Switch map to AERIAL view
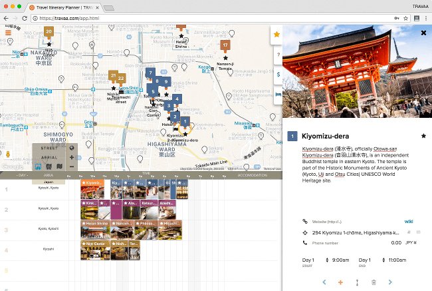This screenshot has width=432, height=291. 49,158
